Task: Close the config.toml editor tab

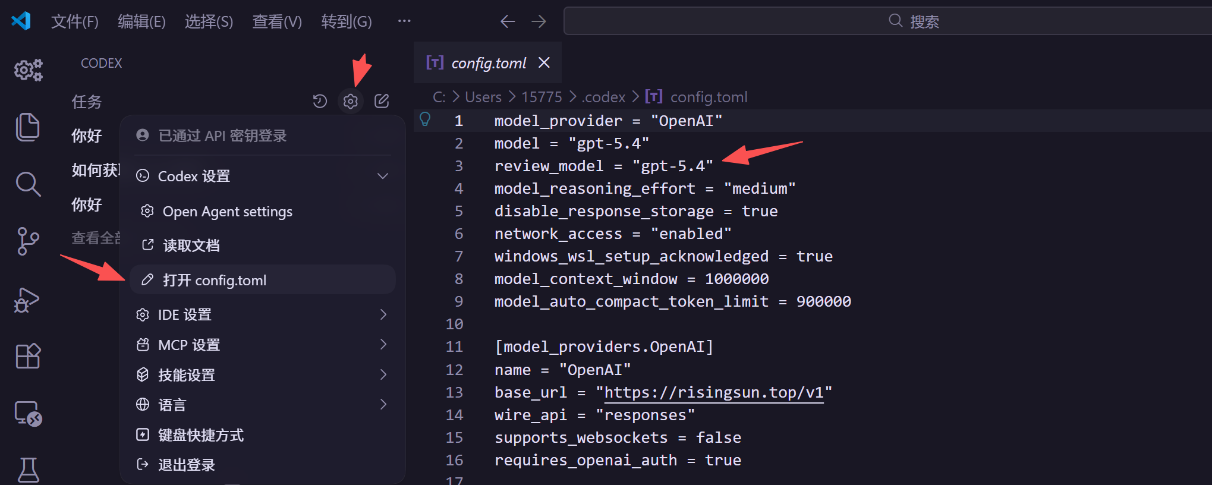Action: [544, 62]
